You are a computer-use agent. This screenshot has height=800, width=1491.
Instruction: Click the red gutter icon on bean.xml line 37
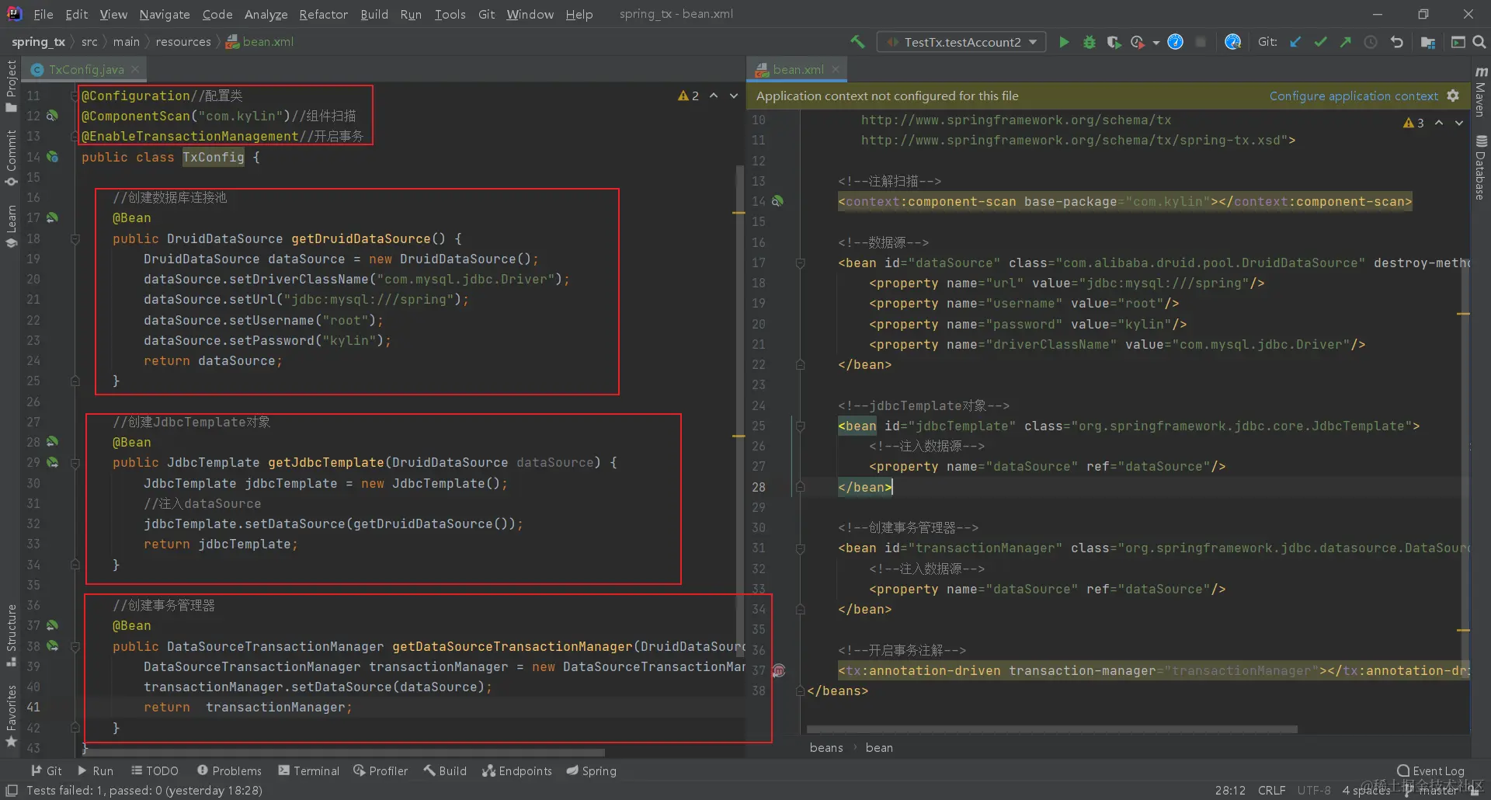coord(779,670)
